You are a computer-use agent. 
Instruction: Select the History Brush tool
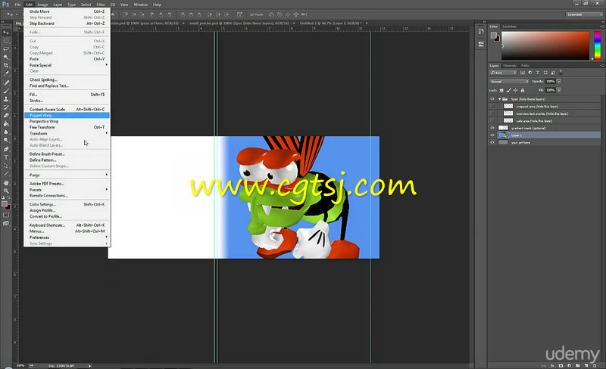pos(6,107)
